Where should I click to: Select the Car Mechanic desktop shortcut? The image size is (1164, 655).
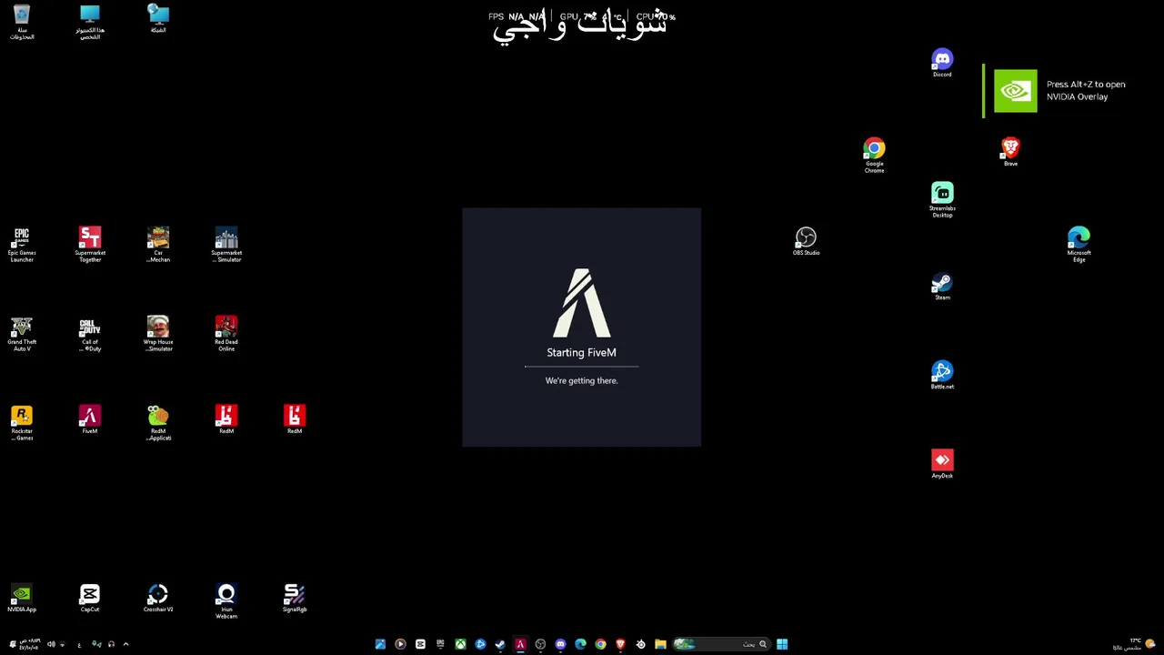click(x=158, y=245)
